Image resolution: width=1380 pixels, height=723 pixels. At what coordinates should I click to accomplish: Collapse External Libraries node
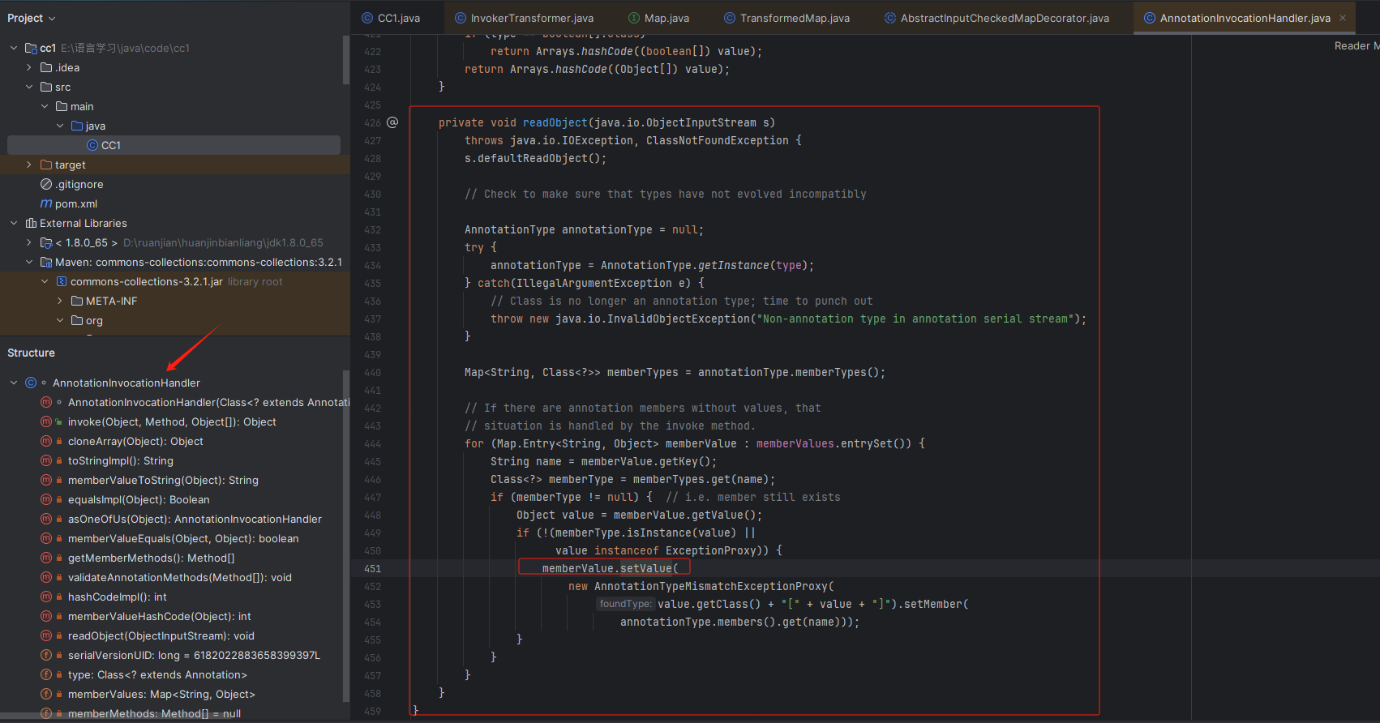pos(14,223)
